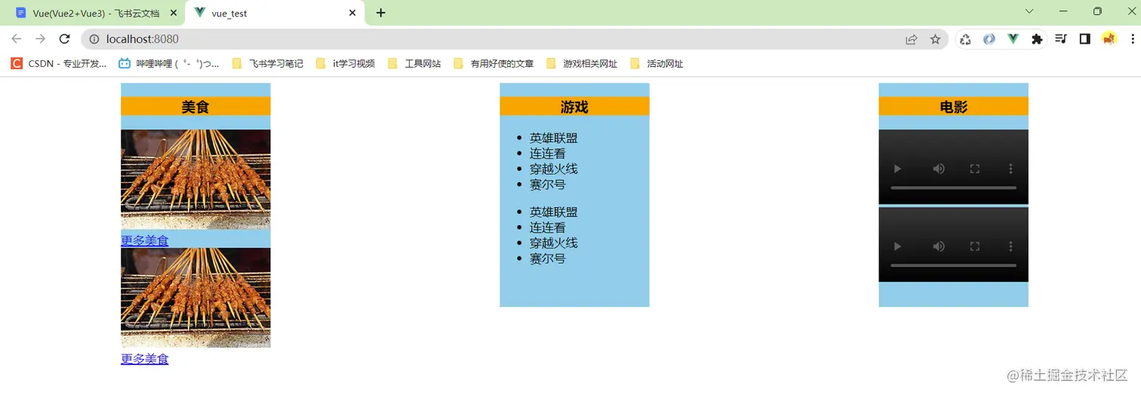Open the CSDN bookmark
The image size is (1141, 396).
click(x=59, y=64)
